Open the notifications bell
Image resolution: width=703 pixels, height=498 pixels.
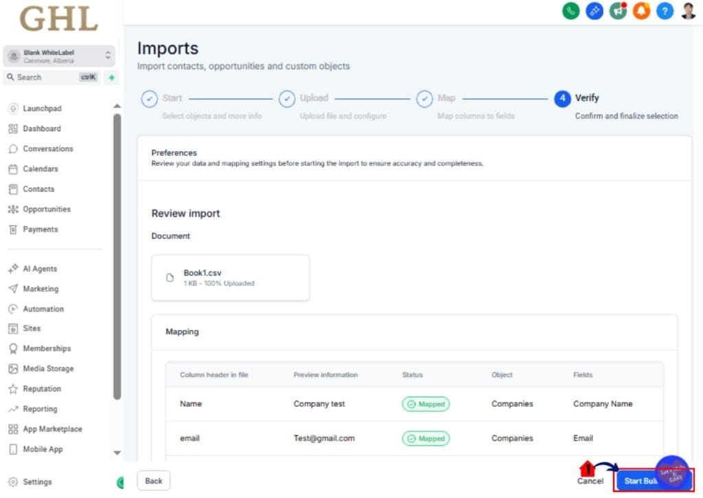[x=641, y=11]
